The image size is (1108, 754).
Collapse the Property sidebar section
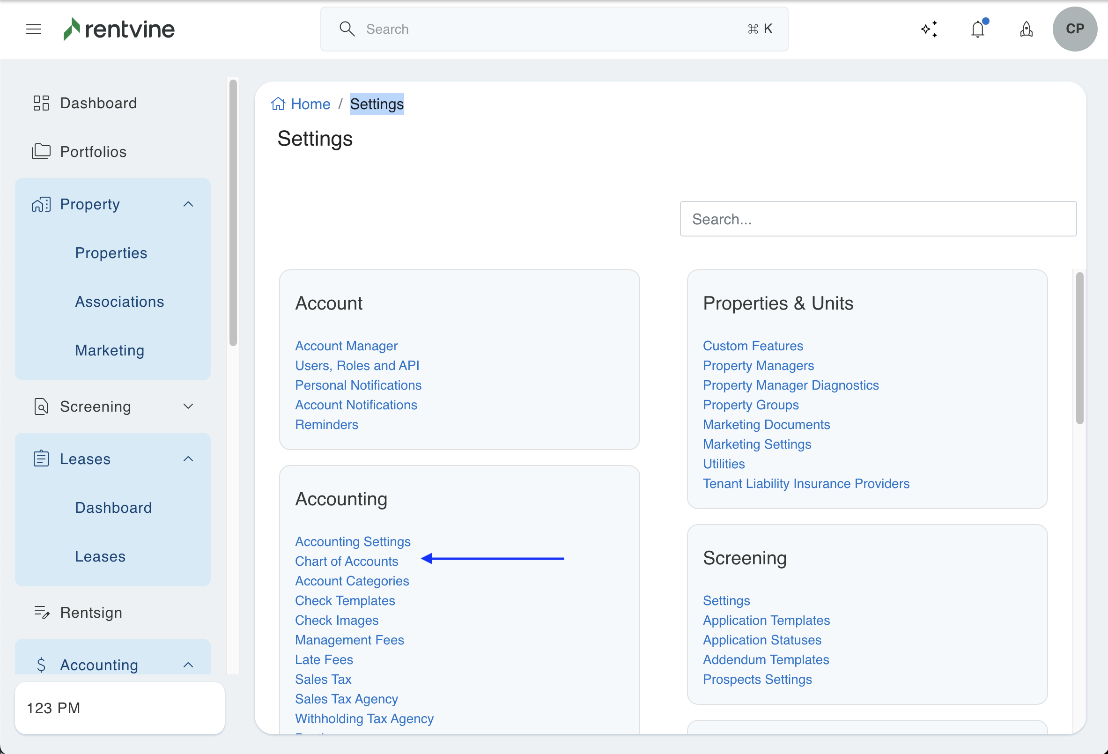188,204
